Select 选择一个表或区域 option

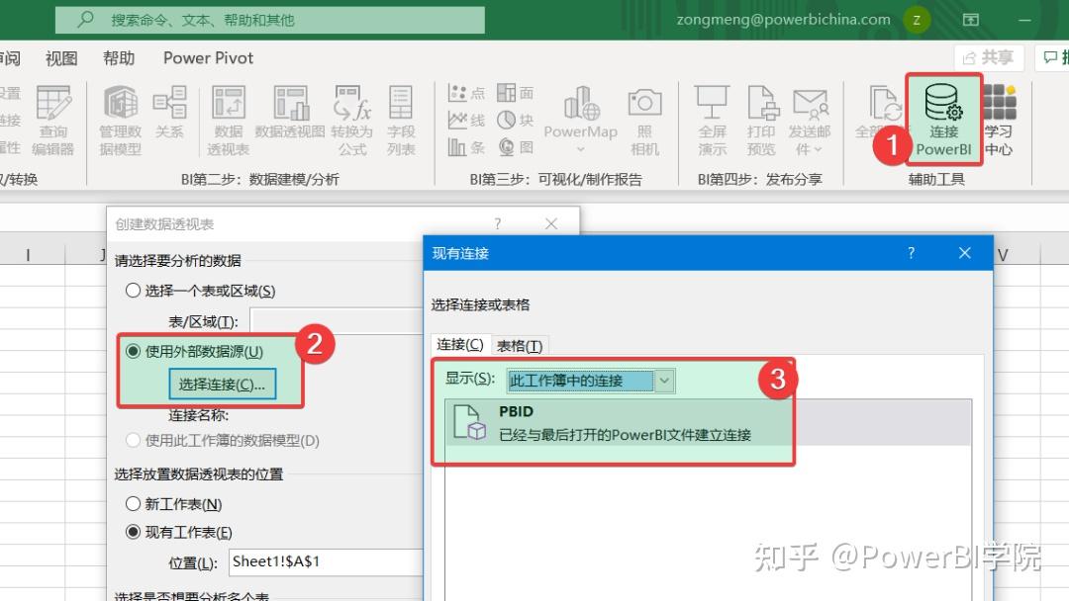(x=133, y=288)
